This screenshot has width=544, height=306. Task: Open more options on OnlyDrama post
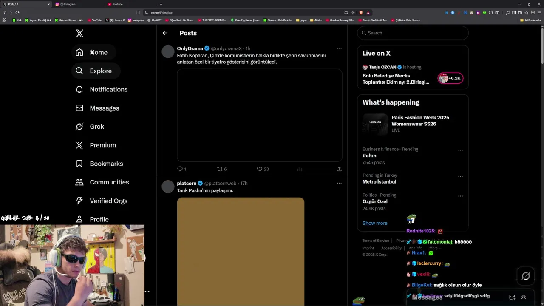339,48
